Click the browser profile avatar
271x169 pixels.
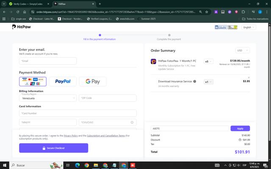click(x=260, y=12)
